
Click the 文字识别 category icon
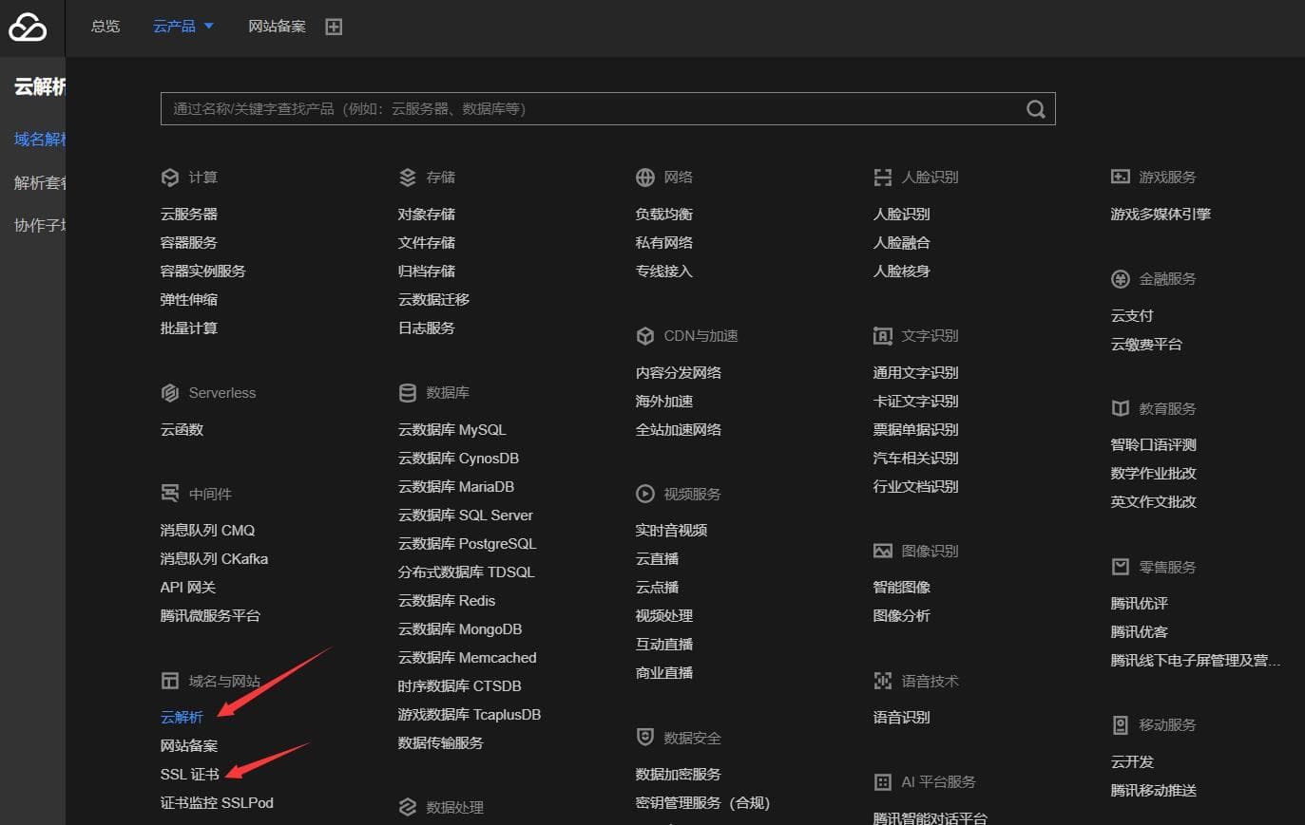point(883,336)
